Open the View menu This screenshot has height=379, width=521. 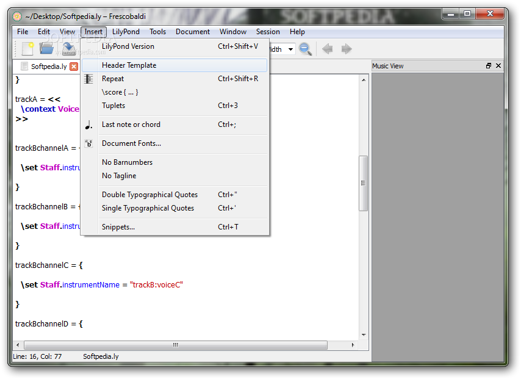tap(67, 32)
